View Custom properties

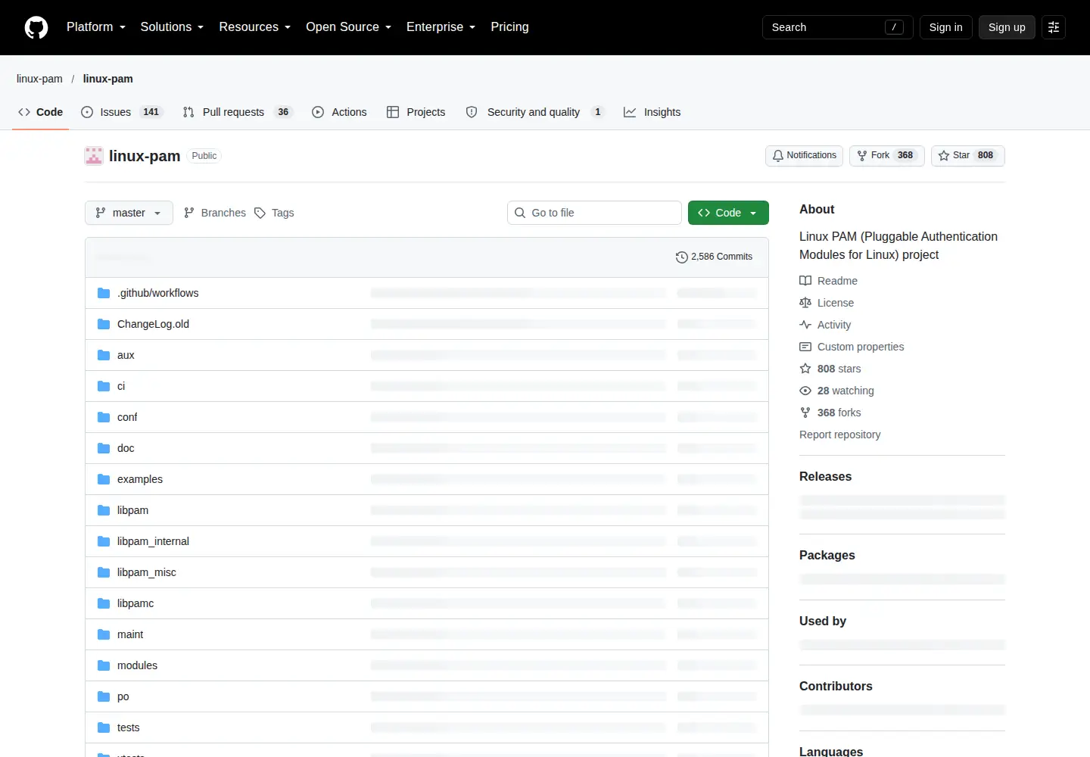point(852,347)
